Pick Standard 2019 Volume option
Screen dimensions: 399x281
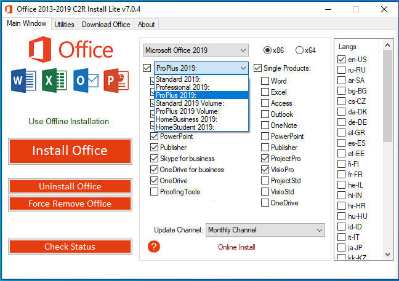[x=201, y=103]
